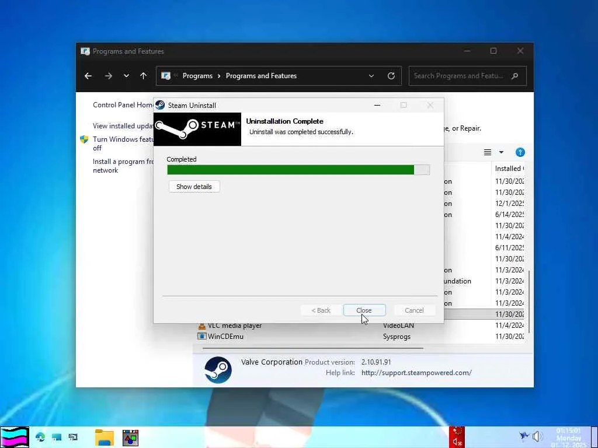Open the Start menu striped icon

15,437
